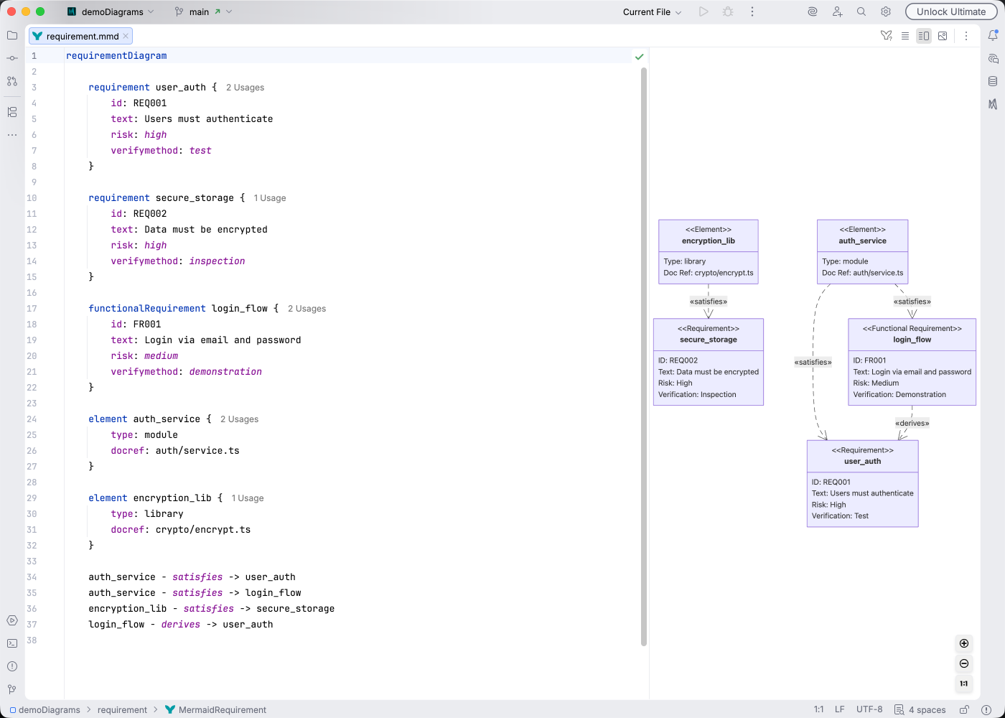Toggle editor-only view with the lines icon
Image resolution: width=1005 pixels, height=718 pixels.
(x=904, y=35)
